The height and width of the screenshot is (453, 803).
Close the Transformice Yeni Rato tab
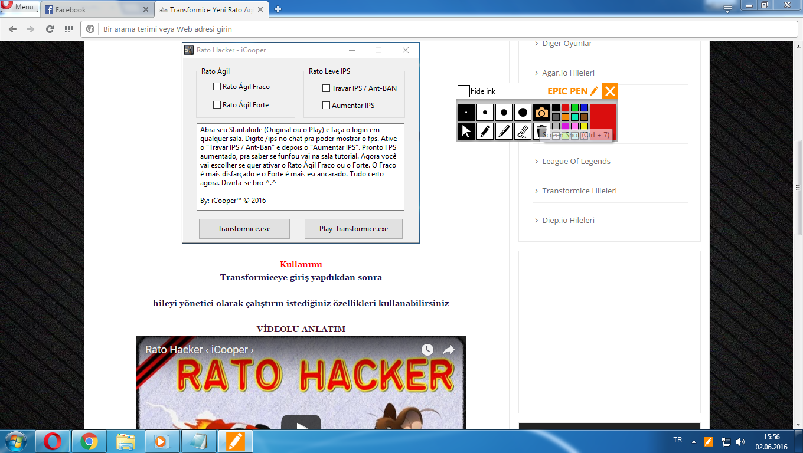(x=260, y=9)
